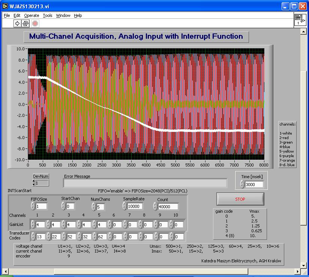
Task: Click the LabVIEW icon in title bar
Action: (5, 6)
